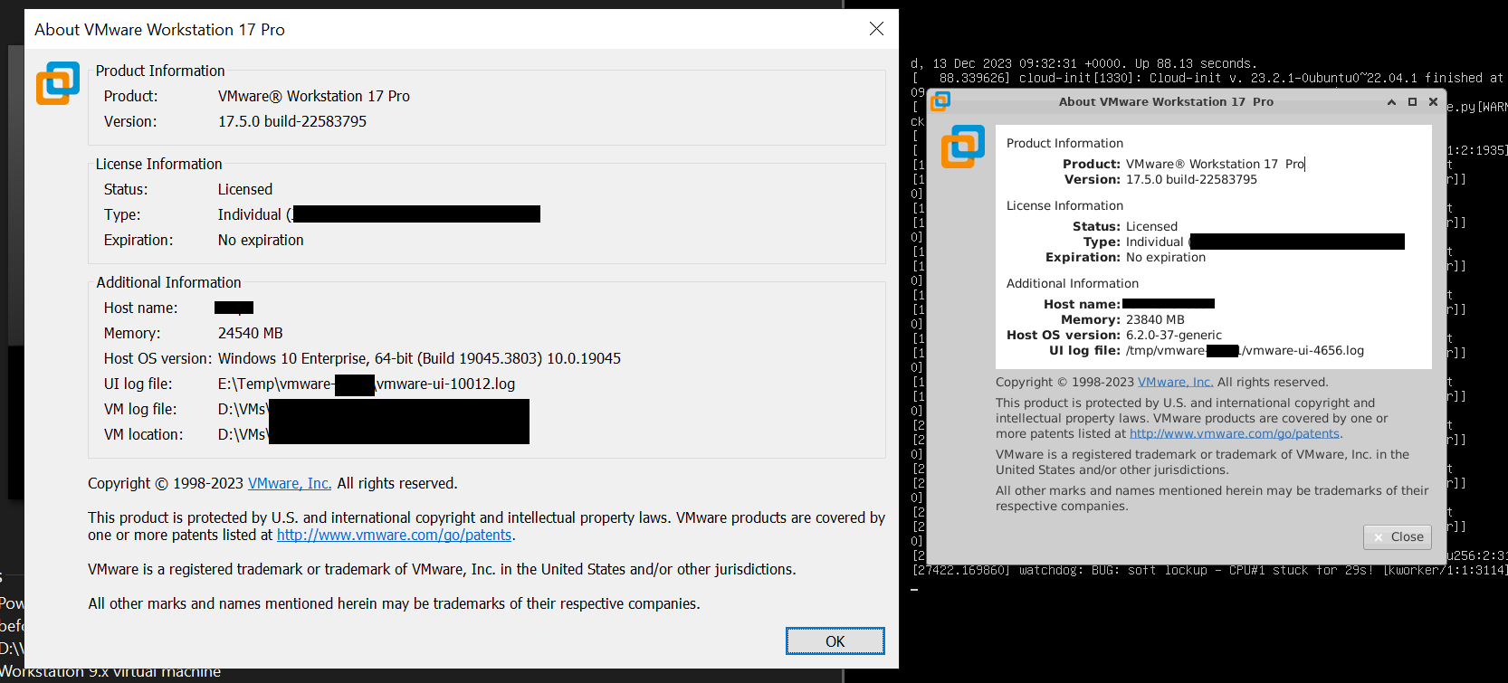This screenshot has height=683, width=1508.
Task: Maximize the Linux About dialog window
Action: coord(1412,102)
